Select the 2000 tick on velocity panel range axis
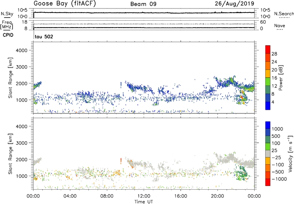Viewport: 294px width, 204px height. (21, 159)
